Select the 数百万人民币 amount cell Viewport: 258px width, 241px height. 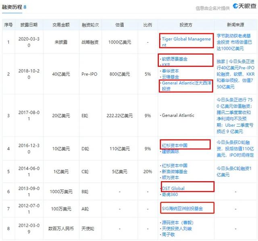click(61, 229)
